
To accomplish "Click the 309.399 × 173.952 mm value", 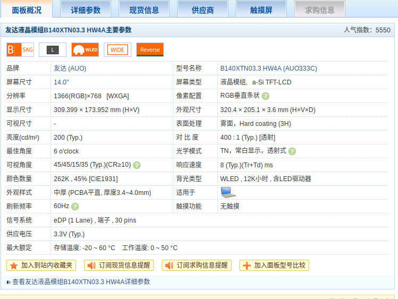I will (x=96, y=110).
